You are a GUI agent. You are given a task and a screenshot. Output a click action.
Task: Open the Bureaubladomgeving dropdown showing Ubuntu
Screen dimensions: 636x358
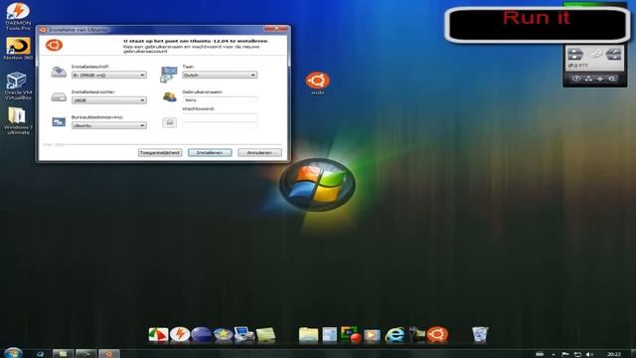coord(108,125)
